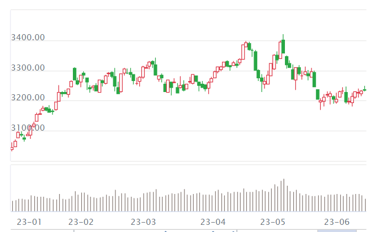Screen dimensions: 381x232
Task: Select the 23-01 date label
Action: pos(29,222)
